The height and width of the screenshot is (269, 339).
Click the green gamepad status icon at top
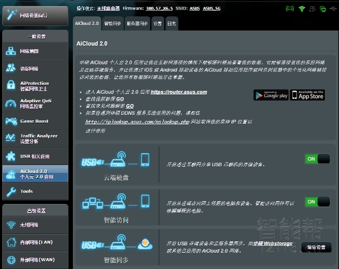tap(290, 8)
